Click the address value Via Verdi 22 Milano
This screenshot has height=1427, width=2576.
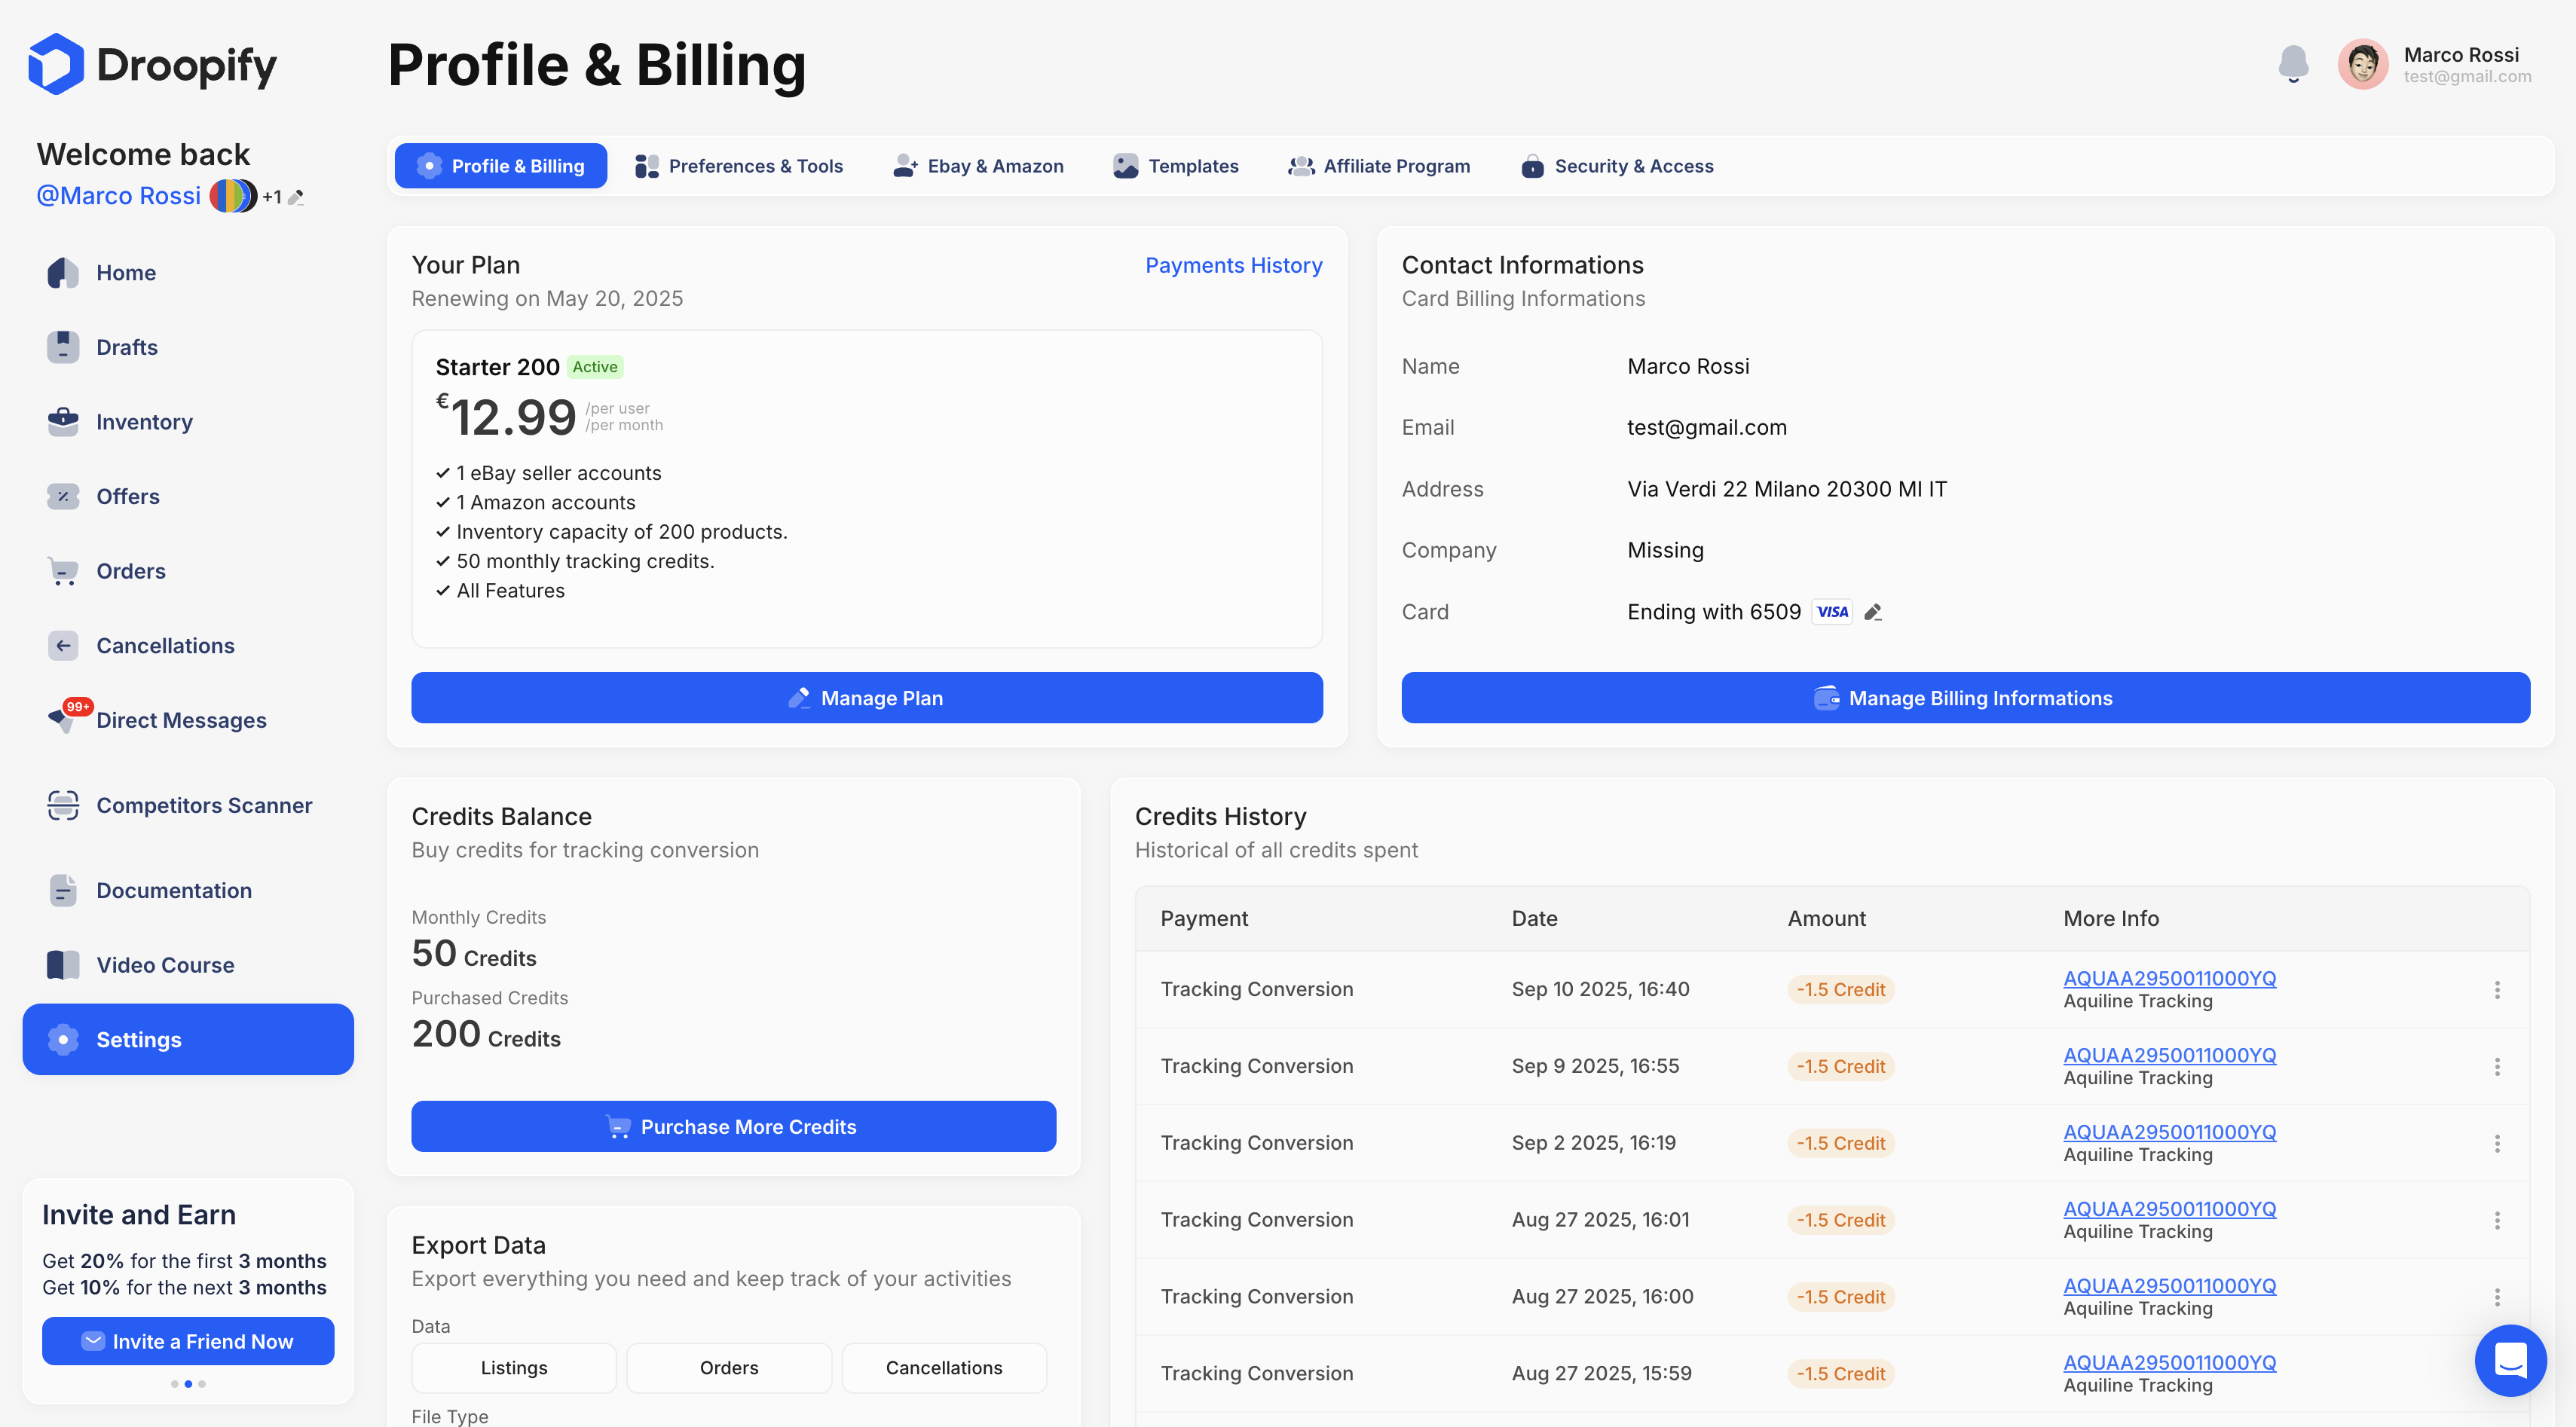tap(1786, 489)
